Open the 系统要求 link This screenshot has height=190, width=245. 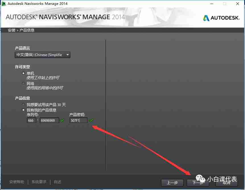click(39, 182)
